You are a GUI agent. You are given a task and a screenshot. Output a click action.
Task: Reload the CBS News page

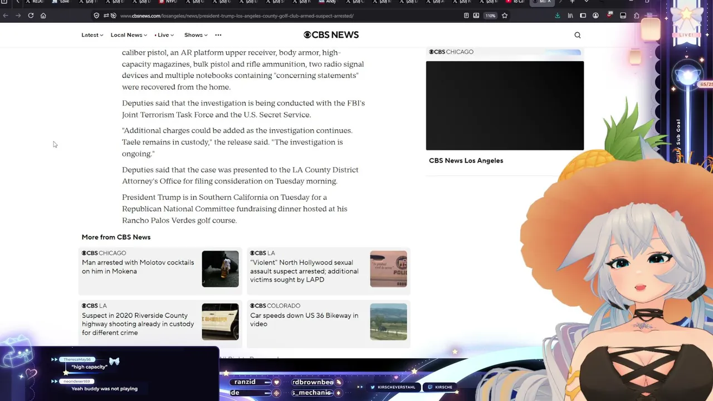pos(31,16)
